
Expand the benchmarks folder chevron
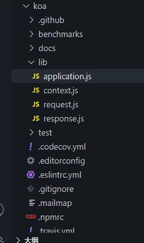click(31, 34)
